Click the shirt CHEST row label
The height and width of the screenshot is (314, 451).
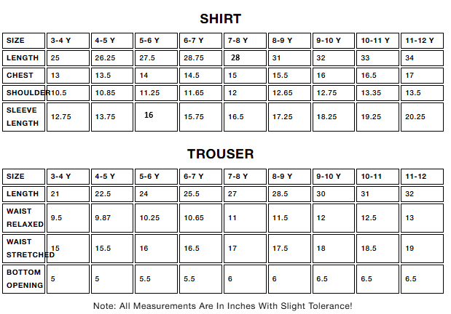20,76
